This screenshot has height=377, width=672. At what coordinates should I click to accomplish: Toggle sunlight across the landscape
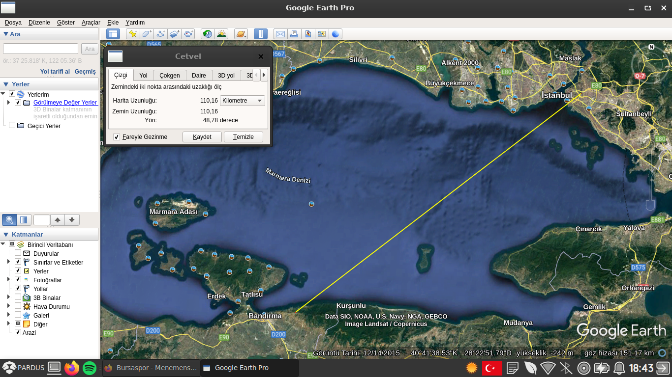point(221,34)
